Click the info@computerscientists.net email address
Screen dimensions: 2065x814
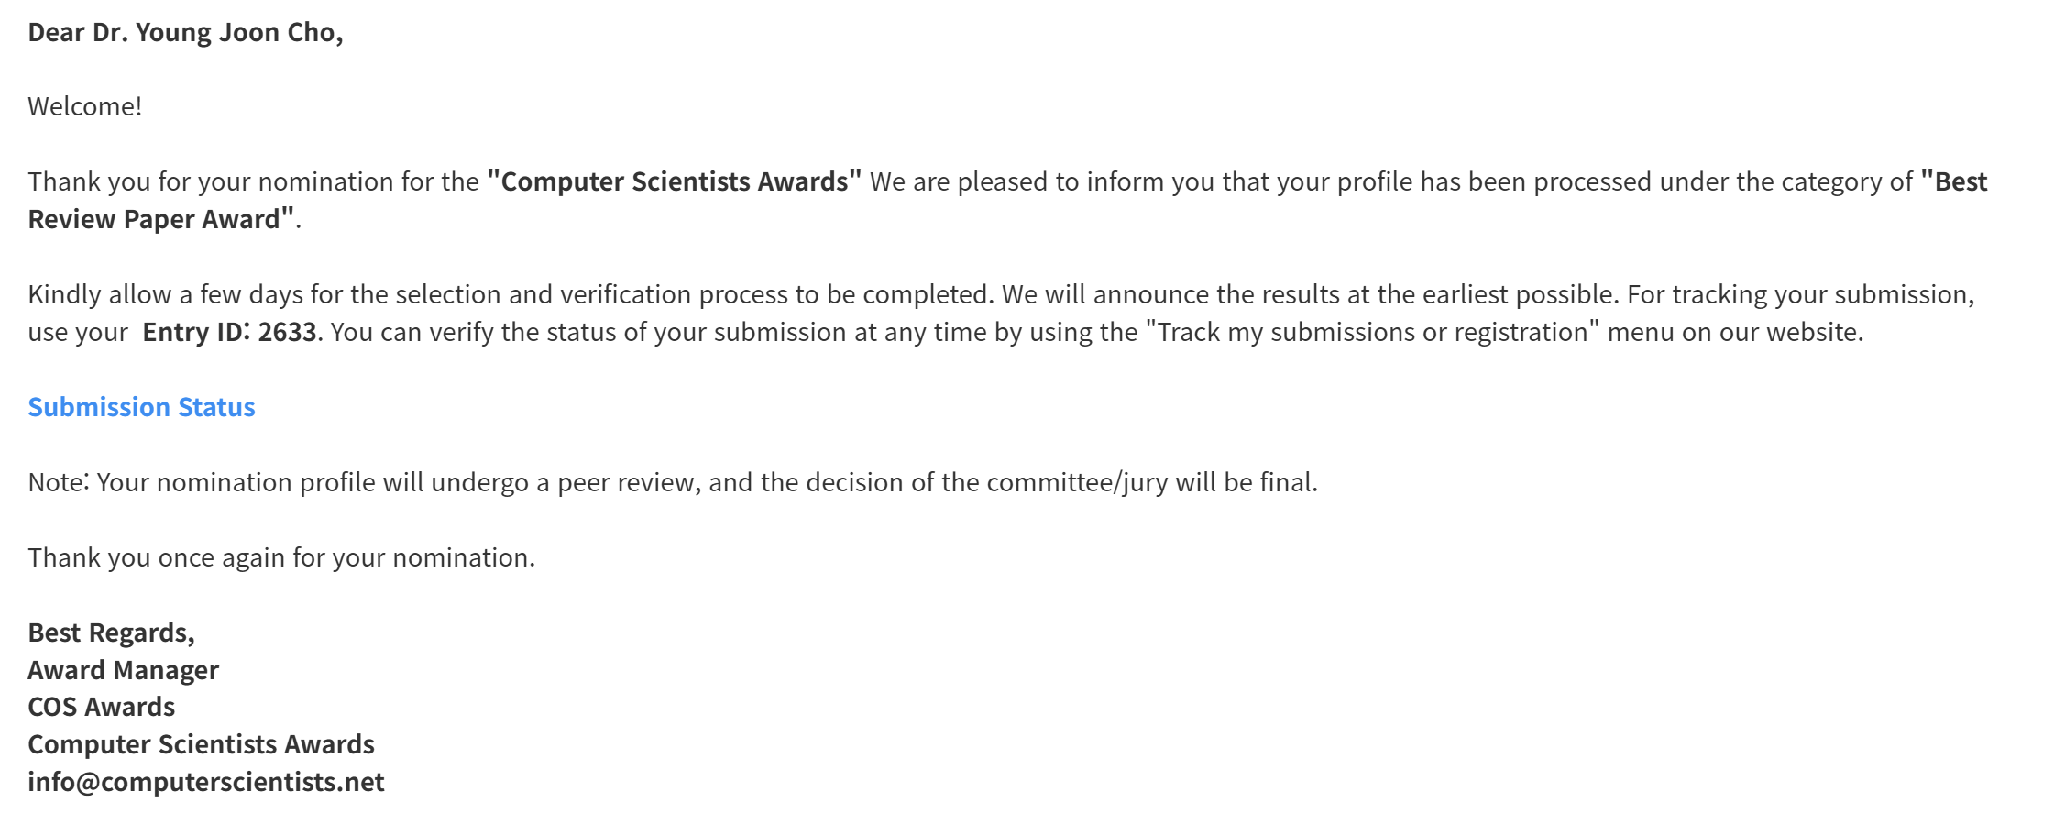(206, 782)
